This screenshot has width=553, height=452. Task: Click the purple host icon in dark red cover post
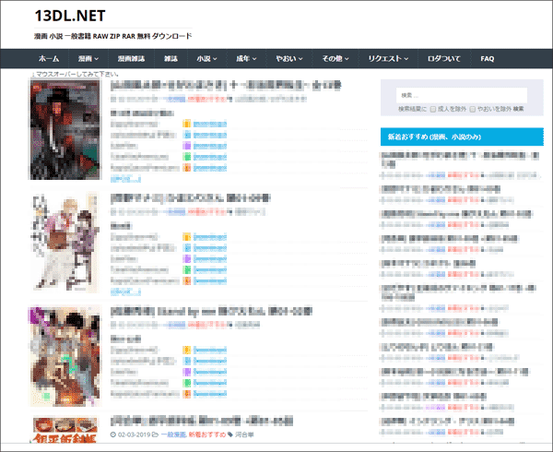point(186,146)
